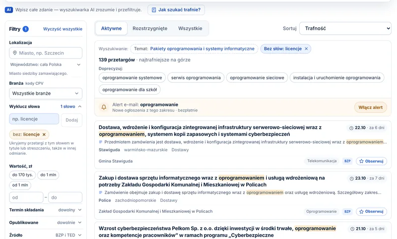The height and width of the screenshot is (239, 397).
Task: Refine with 'oprogramowanie dla szkół' chip
Action: coord(130,90)
